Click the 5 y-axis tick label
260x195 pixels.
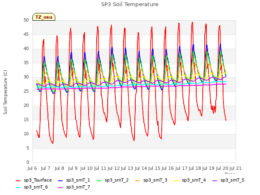[x=28, y=148]
